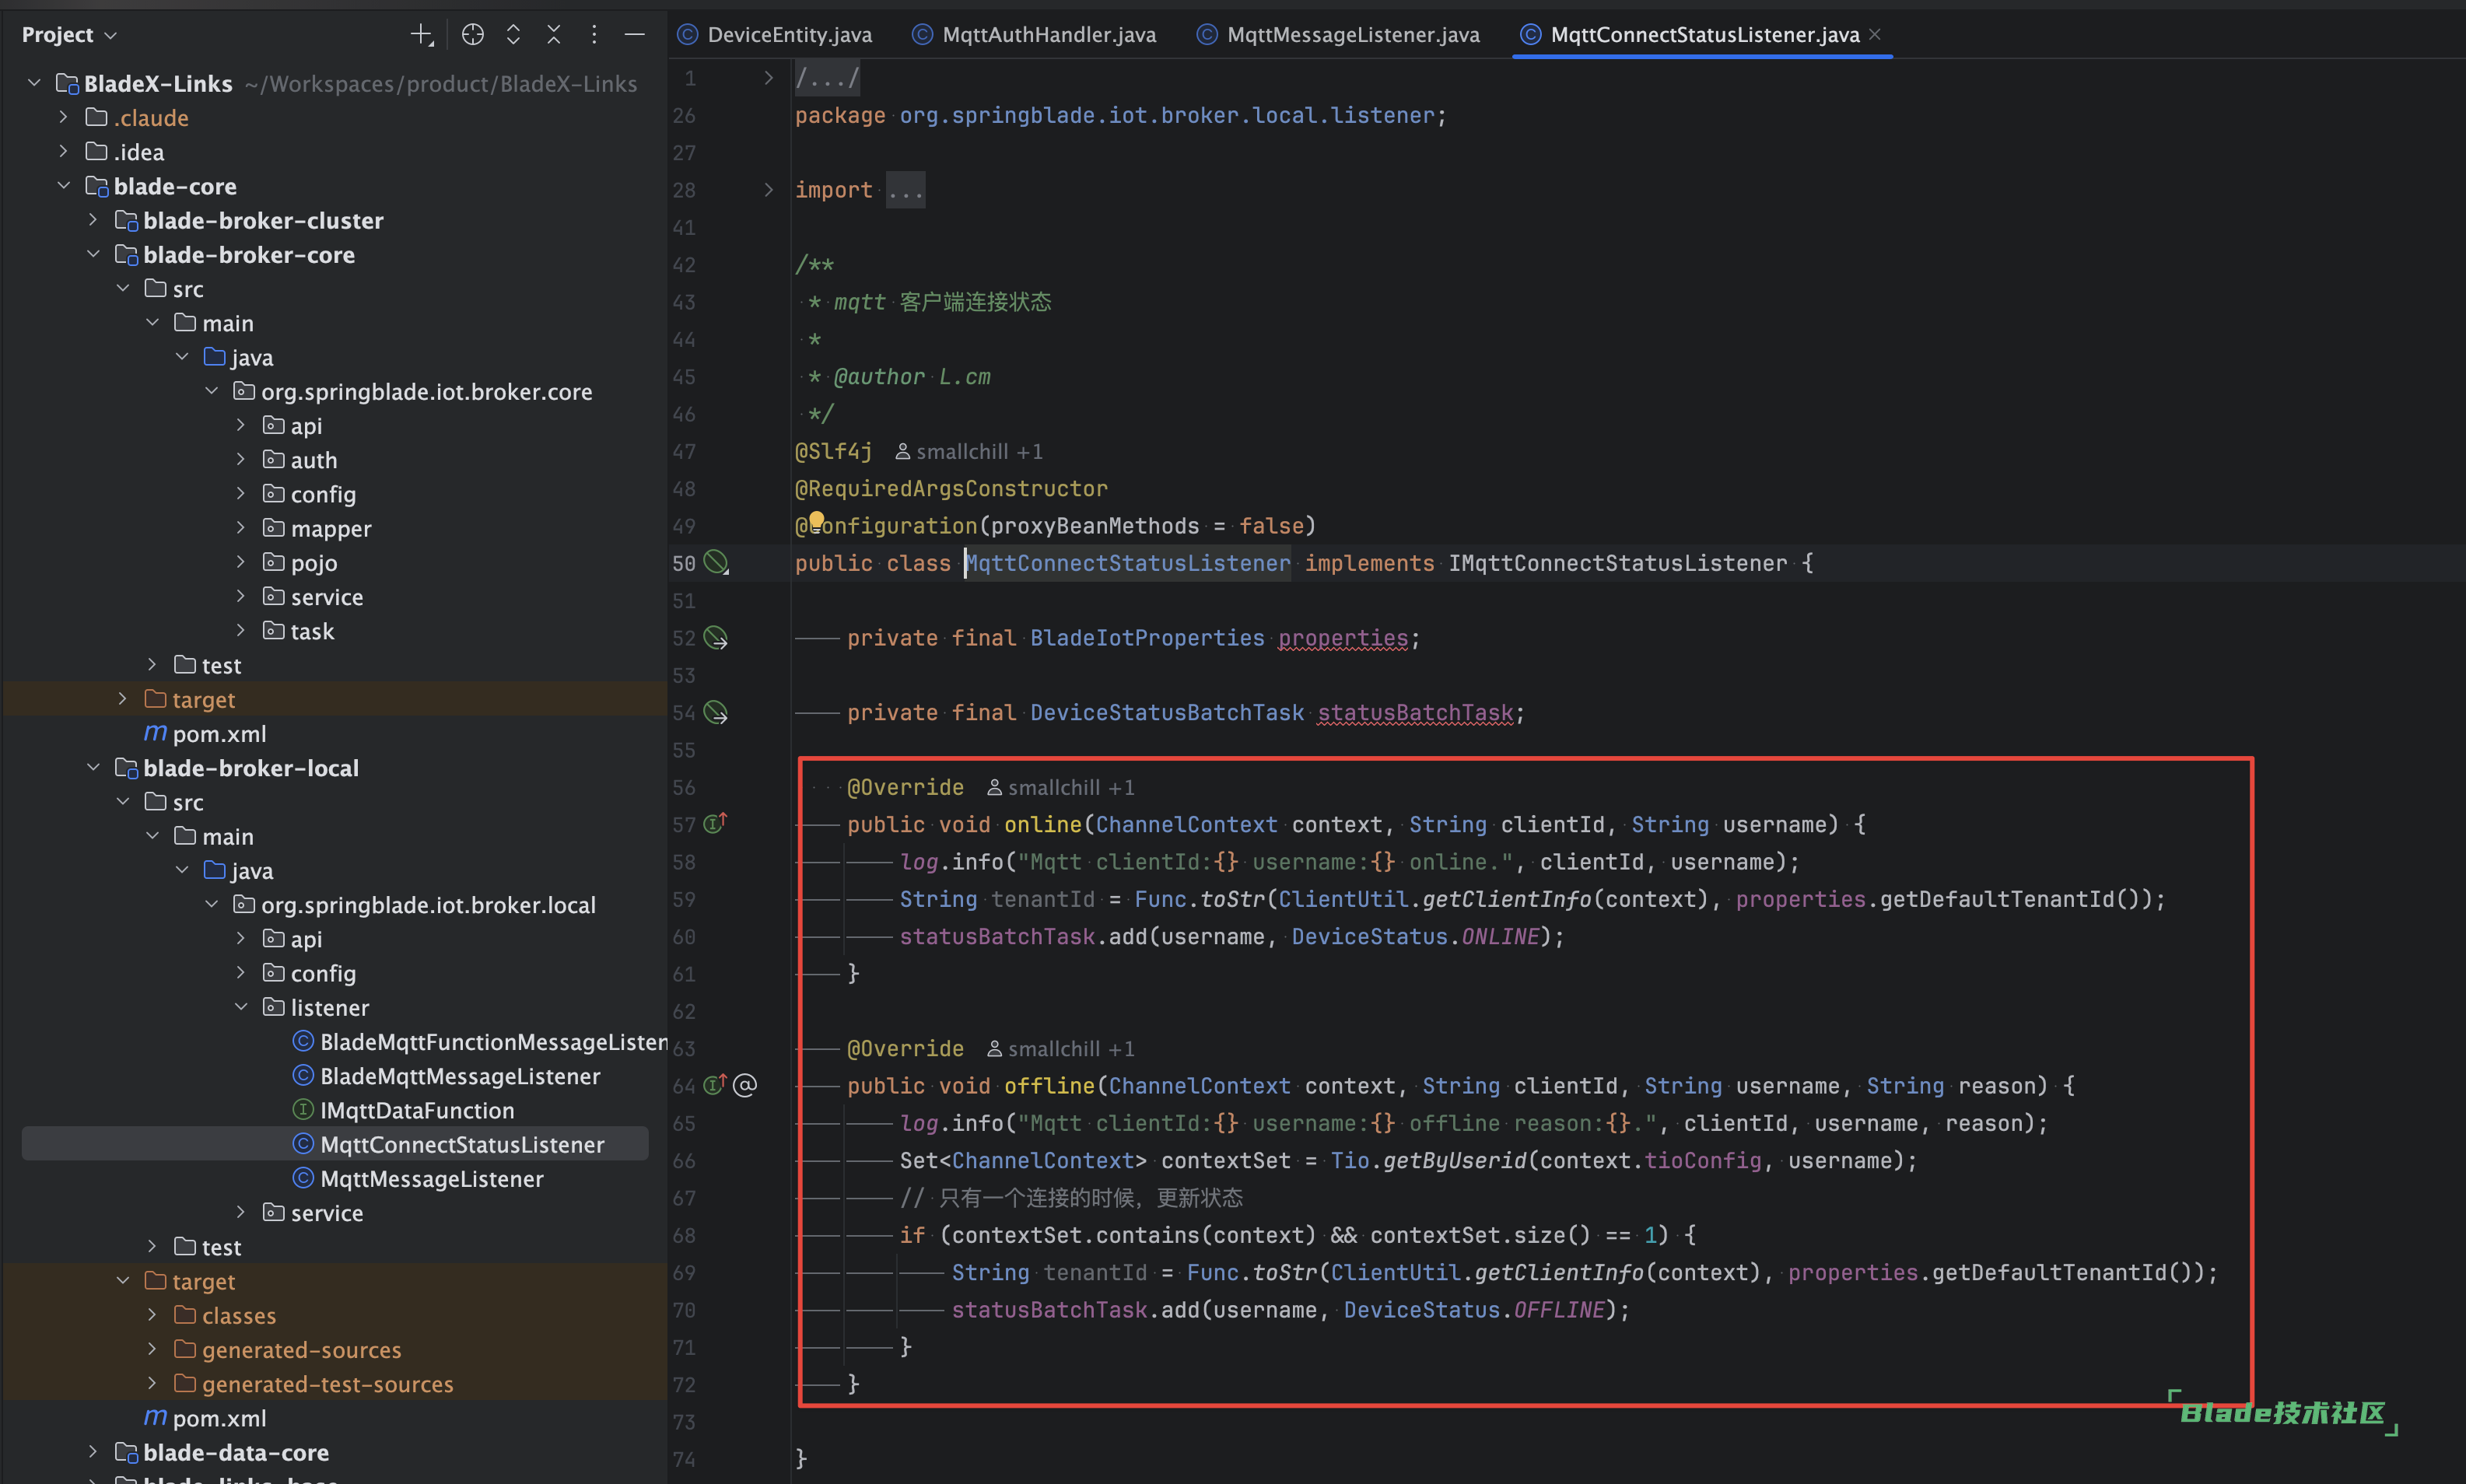Screen dimensions: 2466x1484
Task: Click the expand all tree icon
Action: click(513, 35)
